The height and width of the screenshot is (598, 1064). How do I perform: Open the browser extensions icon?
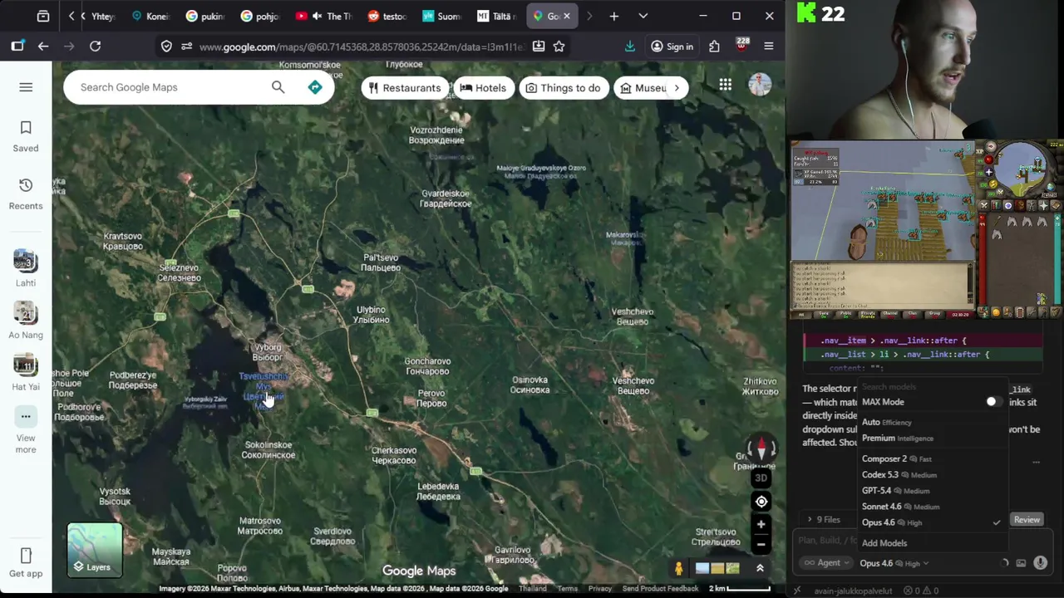tap(714, 47)
